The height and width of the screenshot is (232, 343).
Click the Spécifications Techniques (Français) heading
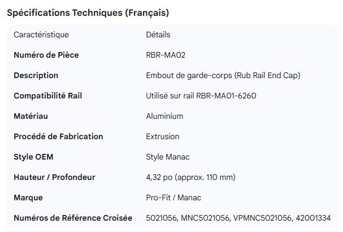[88, 12]
